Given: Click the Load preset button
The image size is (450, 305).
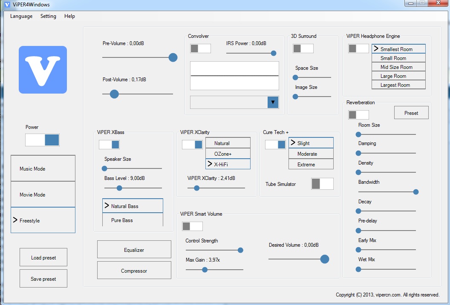Looking at the screenshot, I should [x=43, y=257].
